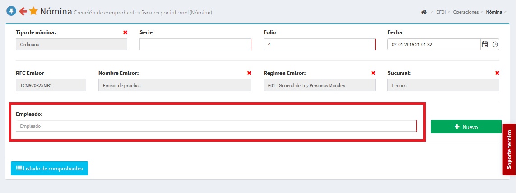The image size is (516, 193).
Task: Open the calendar date picker icon
Action: pos(485,45)
